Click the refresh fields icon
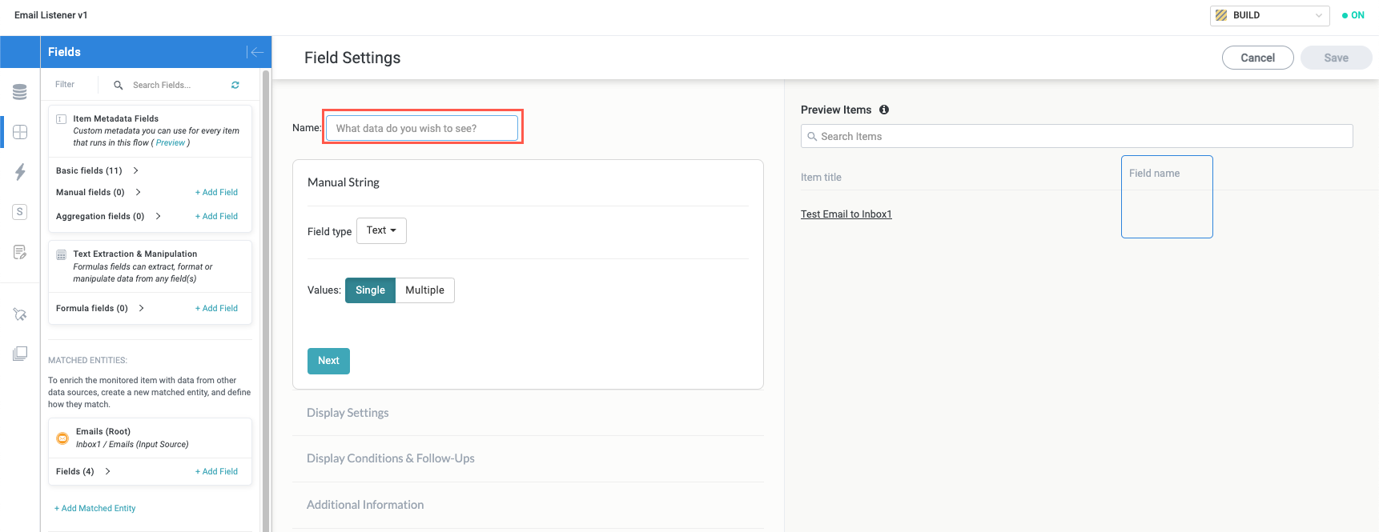This screenshot has height=532, width=1379. tap(235, 85)
